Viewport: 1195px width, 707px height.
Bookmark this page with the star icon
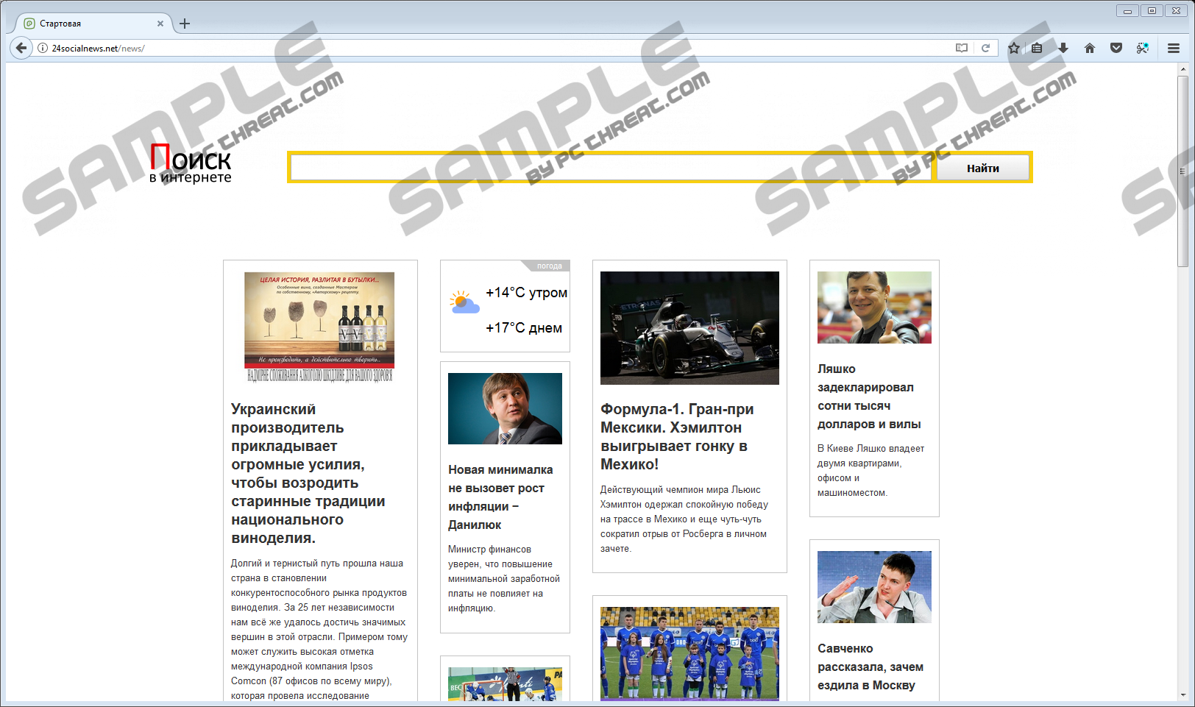point(1014,48)
